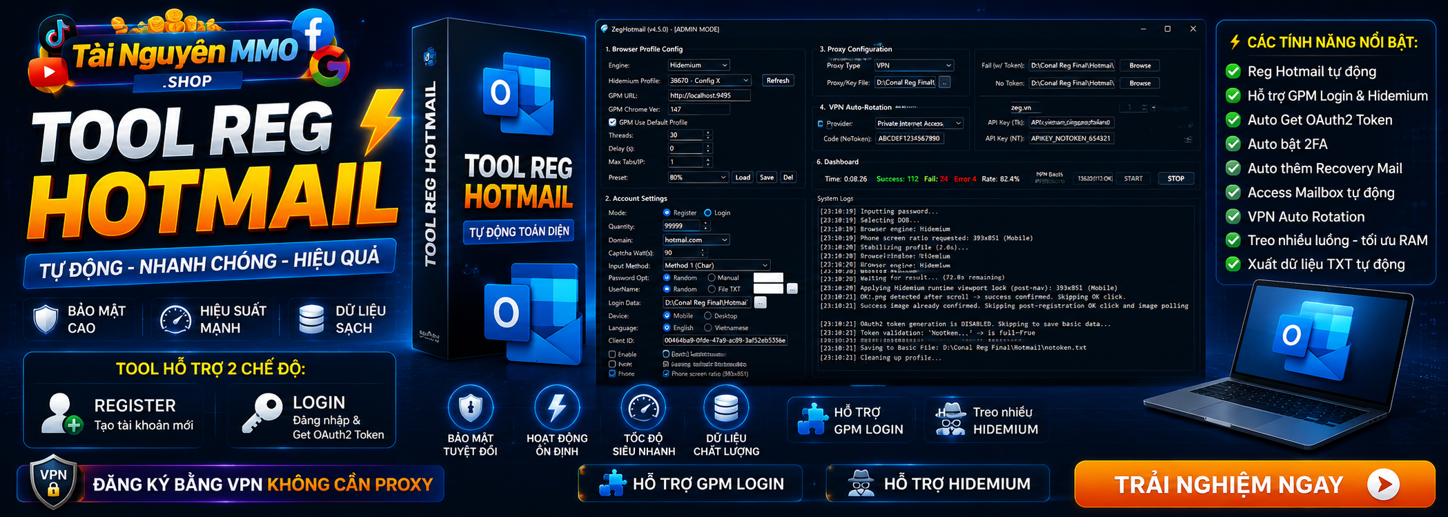Click the shield icon above BẢO MẬT TUYỆT ĐỐI
Screen dimensions: 1448x517
click(x=471, y=407)
